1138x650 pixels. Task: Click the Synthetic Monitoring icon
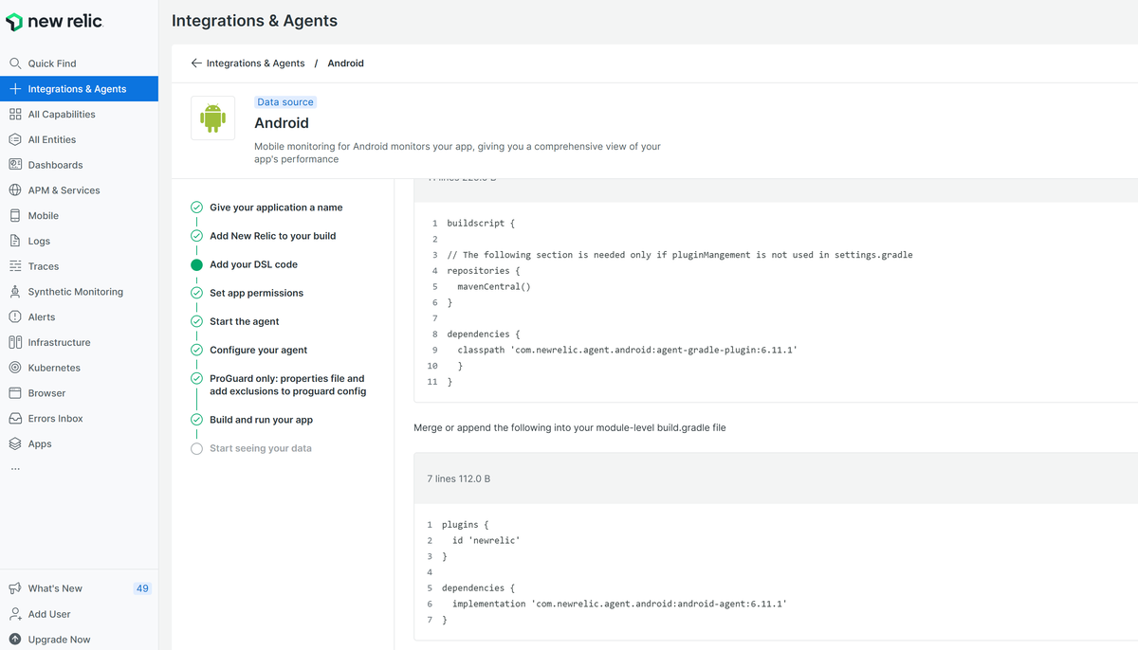[x=15, y=292]
